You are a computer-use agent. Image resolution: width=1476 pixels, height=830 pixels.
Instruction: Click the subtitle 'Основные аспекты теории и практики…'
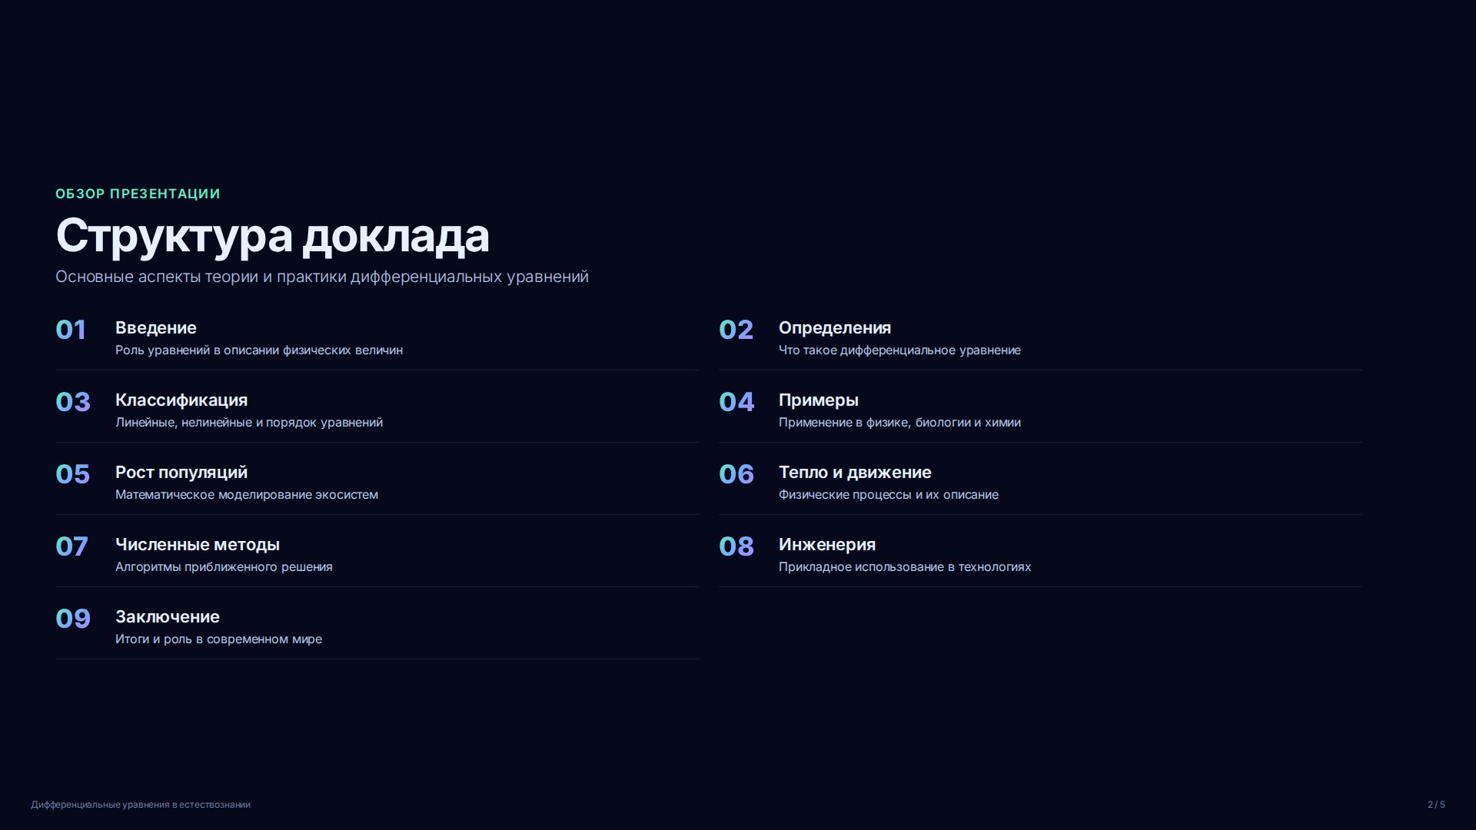pyautogui.click(x=322, y=277)
